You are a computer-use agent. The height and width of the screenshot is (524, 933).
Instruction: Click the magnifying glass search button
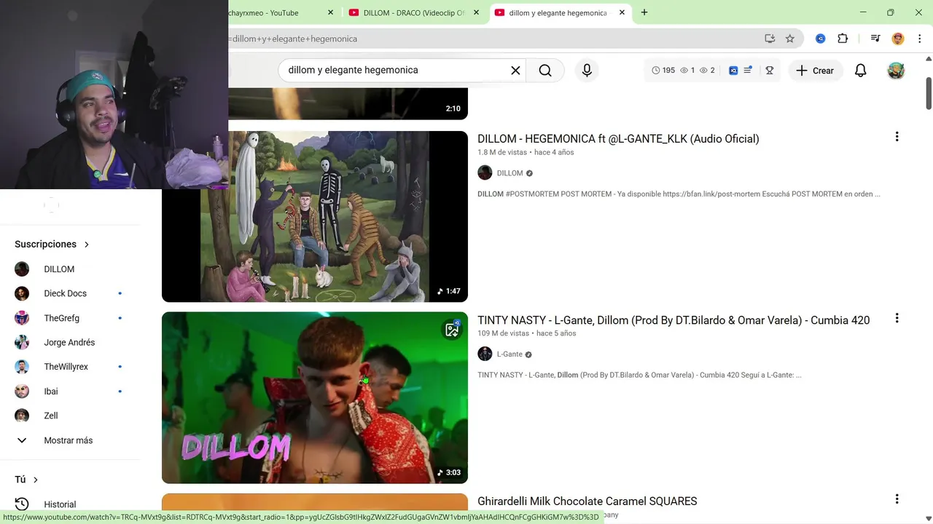(x=545, y=70)
